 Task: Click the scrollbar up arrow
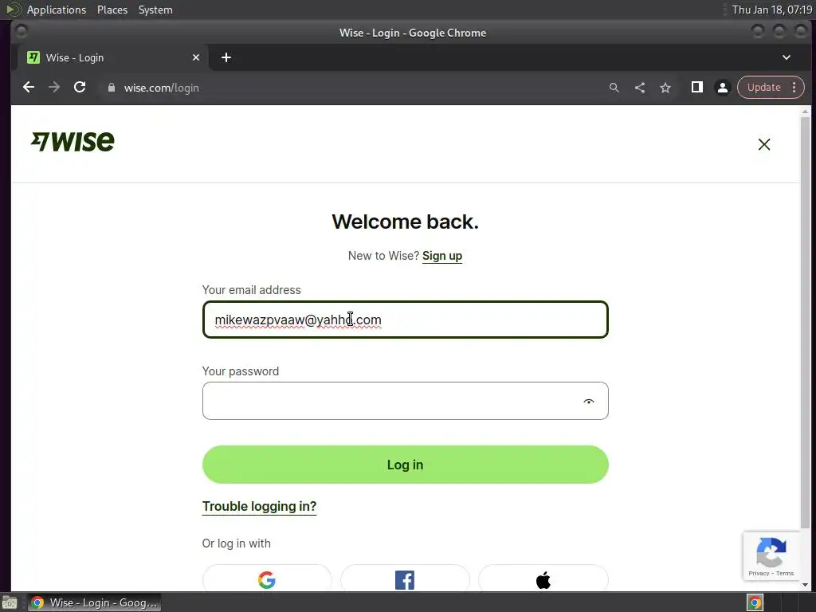[x=805, y=112]
